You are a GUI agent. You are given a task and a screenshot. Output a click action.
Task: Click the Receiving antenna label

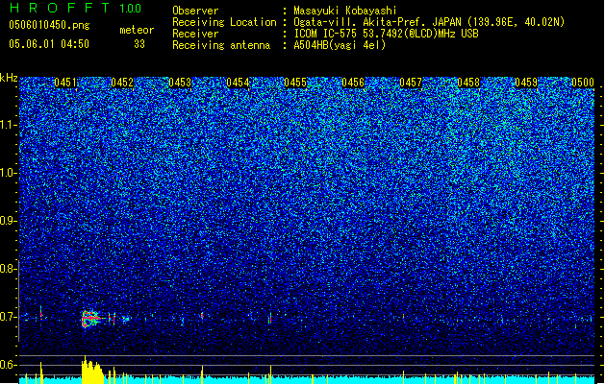221,45
